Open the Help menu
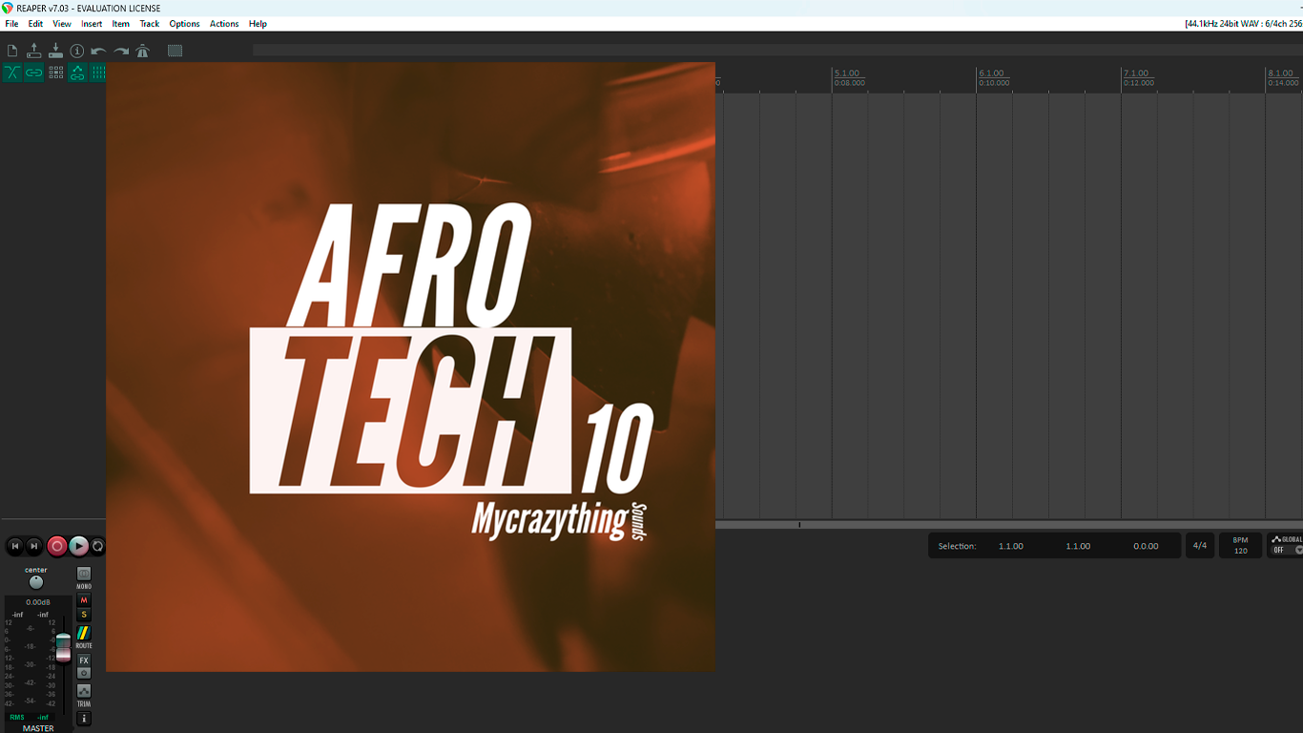 tap(258, 24)
